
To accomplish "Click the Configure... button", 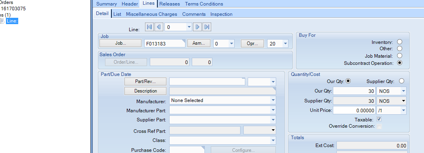I will [243, 150].
